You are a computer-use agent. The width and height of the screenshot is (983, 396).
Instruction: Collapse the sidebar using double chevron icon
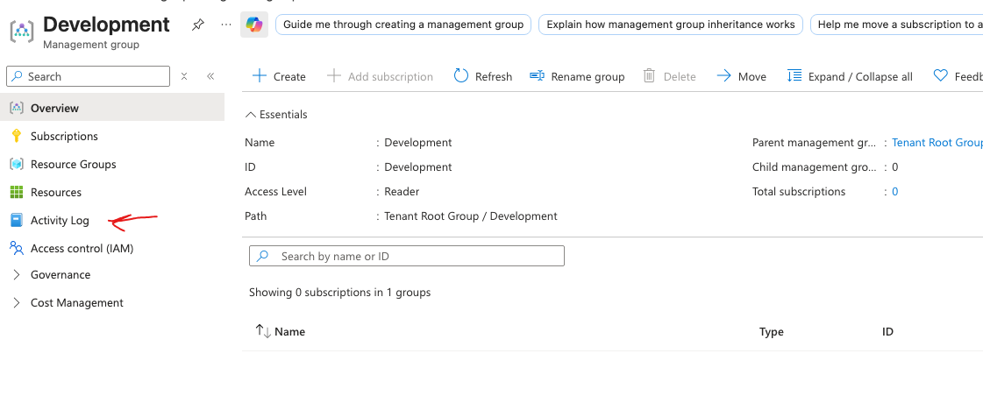pyautogui.click(x=210, y=76)
